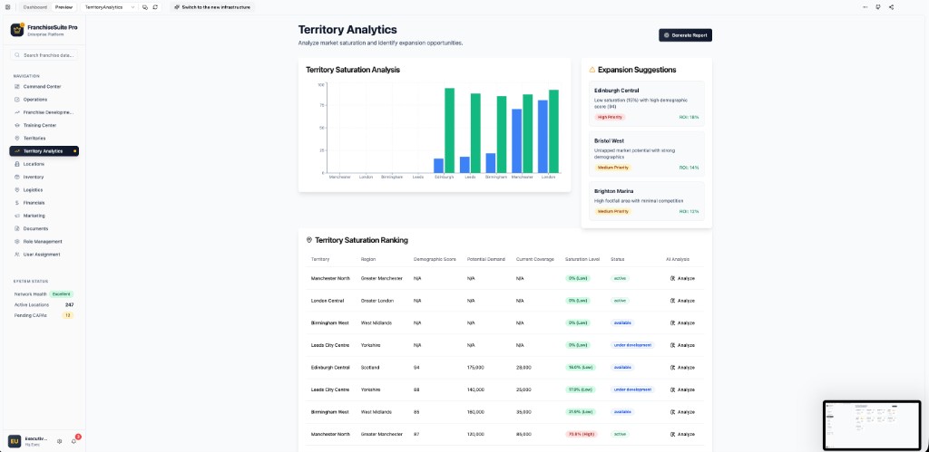Click the Pending CAPAs count badge
The width and height of the screenshot is (929, 452).
pyautogui.click(x=67, y=315)
